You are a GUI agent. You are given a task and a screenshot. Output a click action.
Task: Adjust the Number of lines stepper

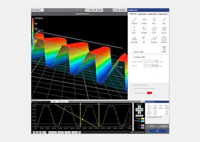pos(156,61)
